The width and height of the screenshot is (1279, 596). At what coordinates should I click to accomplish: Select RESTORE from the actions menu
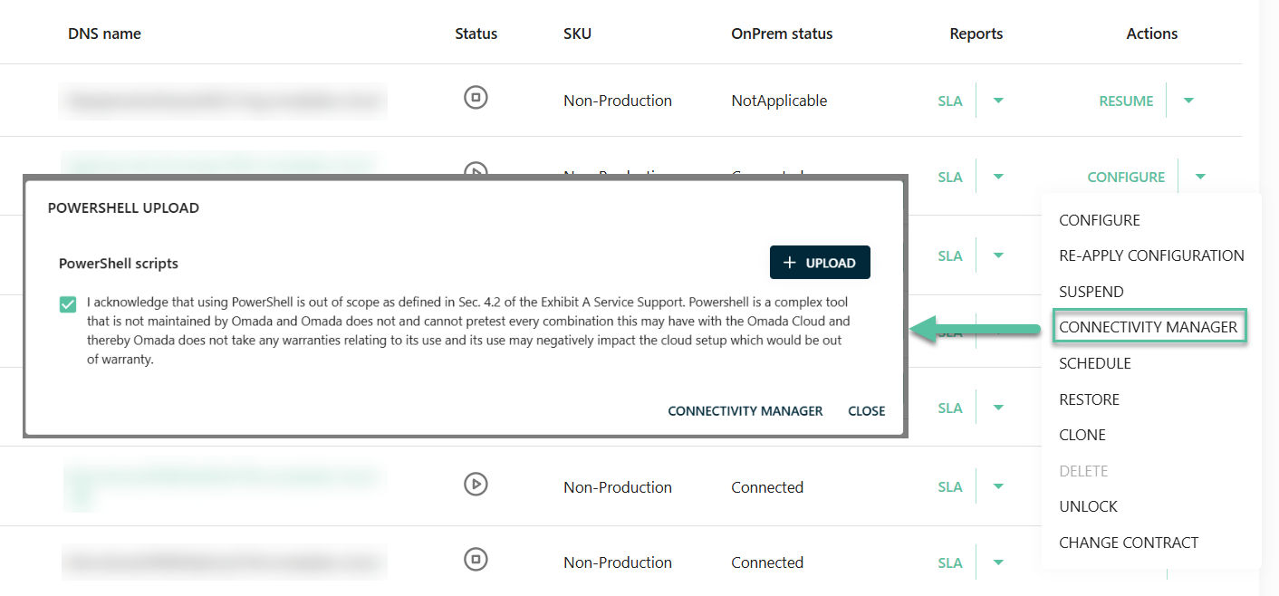(x=1089, y=399)
